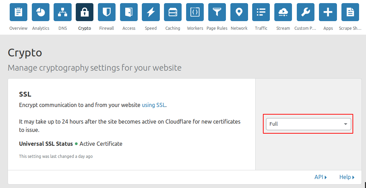Viewport: 366px width, 188px height.
Task: Expand the API link in SSL card
Action: (320, 177)
